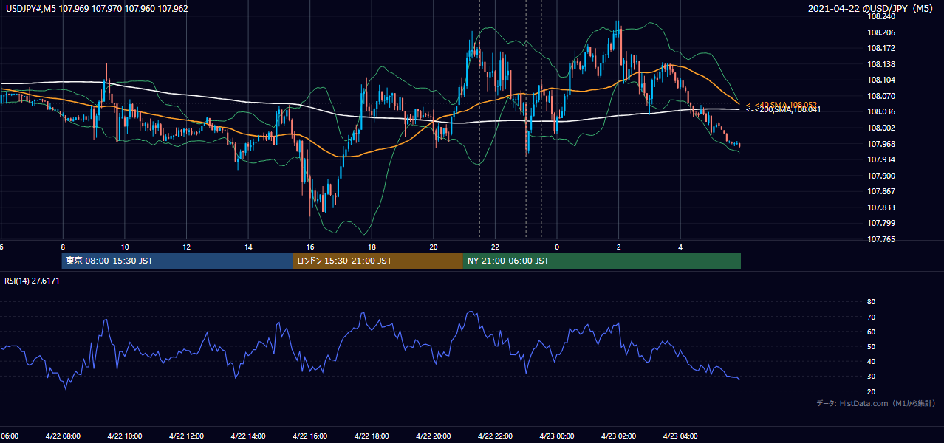Click bottom time label 4/22 18:00
The image size is (944, 443).
point(371,436)
